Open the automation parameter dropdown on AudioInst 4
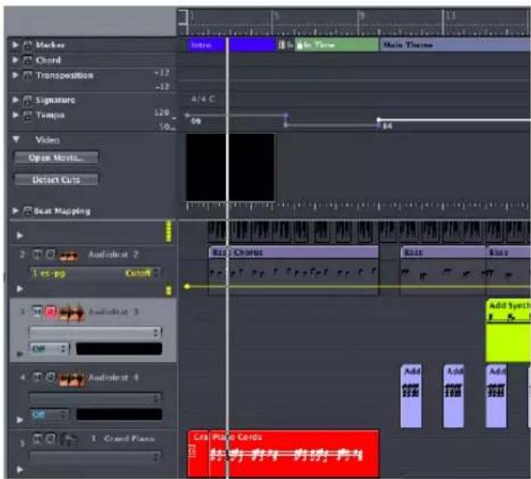This screenshot has height=479, width=531. (95, 397)
